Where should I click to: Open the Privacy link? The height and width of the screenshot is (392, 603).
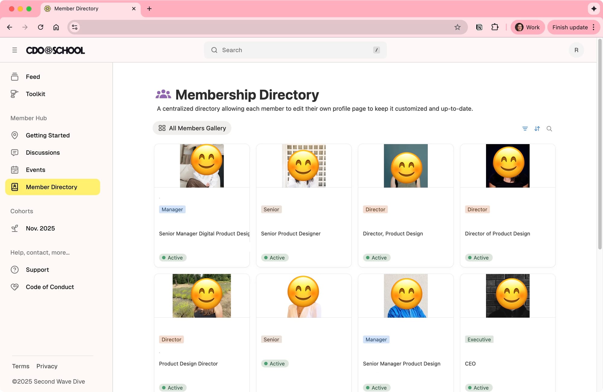coord(47,366)
